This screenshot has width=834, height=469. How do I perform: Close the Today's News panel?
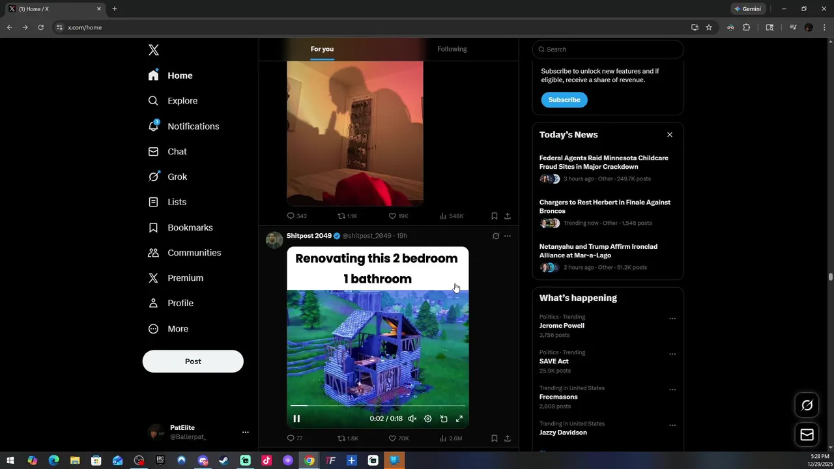pyautogui.click(x=670, y=135)
